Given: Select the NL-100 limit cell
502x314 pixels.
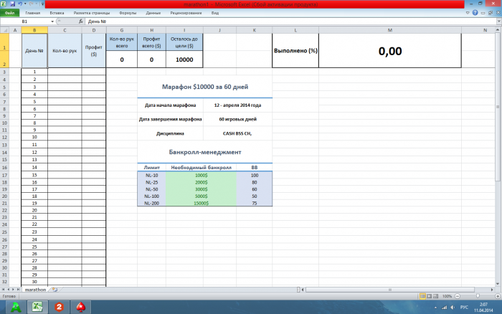Looking at the screenshot, I should 152,196.
